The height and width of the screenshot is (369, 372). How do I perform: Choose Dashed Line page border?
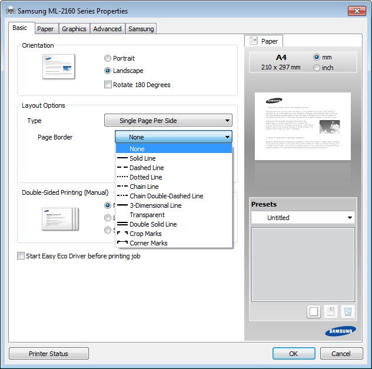pos(174,168)
